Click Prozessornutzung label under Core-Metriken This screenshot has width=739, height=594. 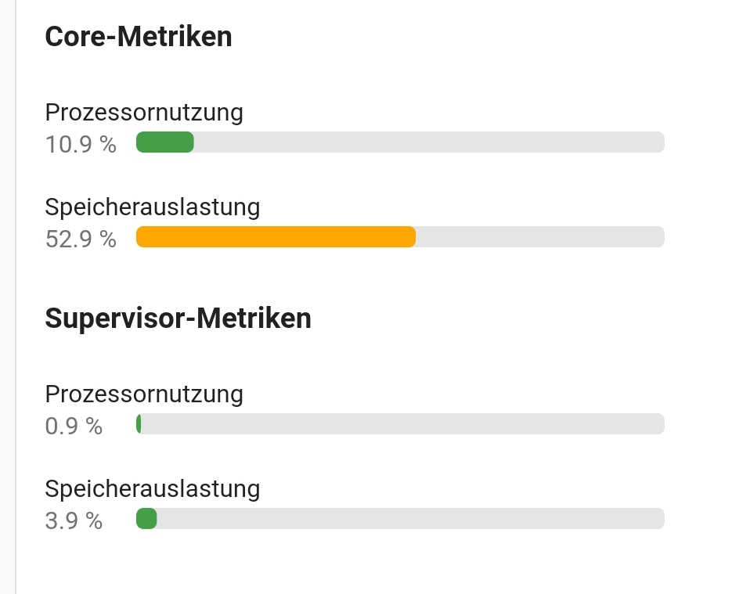pyautogui.click(x=144, y=113)
